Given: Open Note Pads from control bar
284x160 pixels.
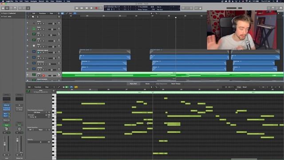Looking at the screenshot, I should [x=273, y=8].
